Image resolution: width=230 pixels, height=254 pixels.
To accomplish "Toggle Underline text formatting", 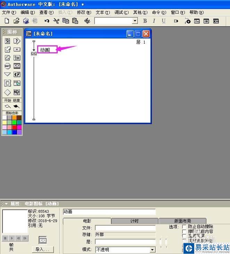I will (164, 21).
